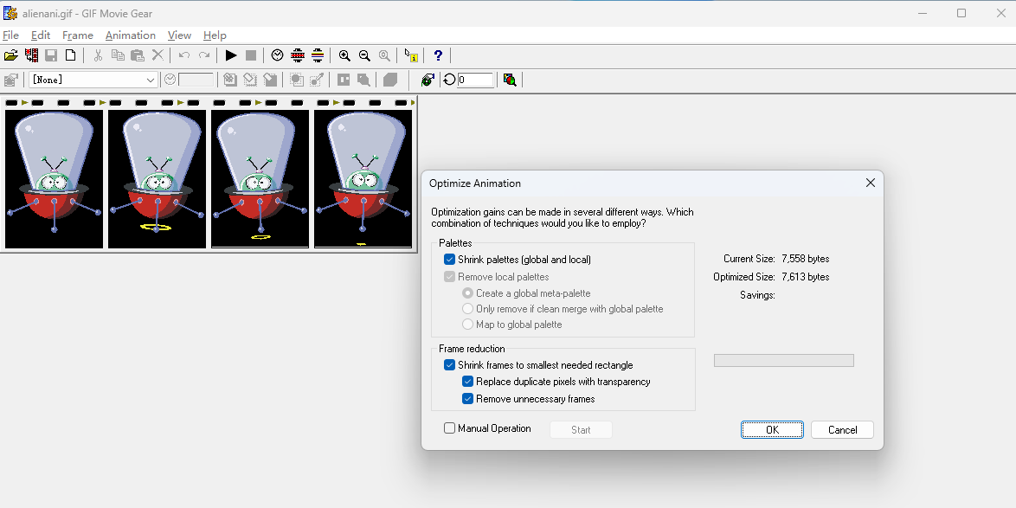This screenshot has height=508, width=1016.
Task: Click the Open file folder icon
Action: point(10,55)
